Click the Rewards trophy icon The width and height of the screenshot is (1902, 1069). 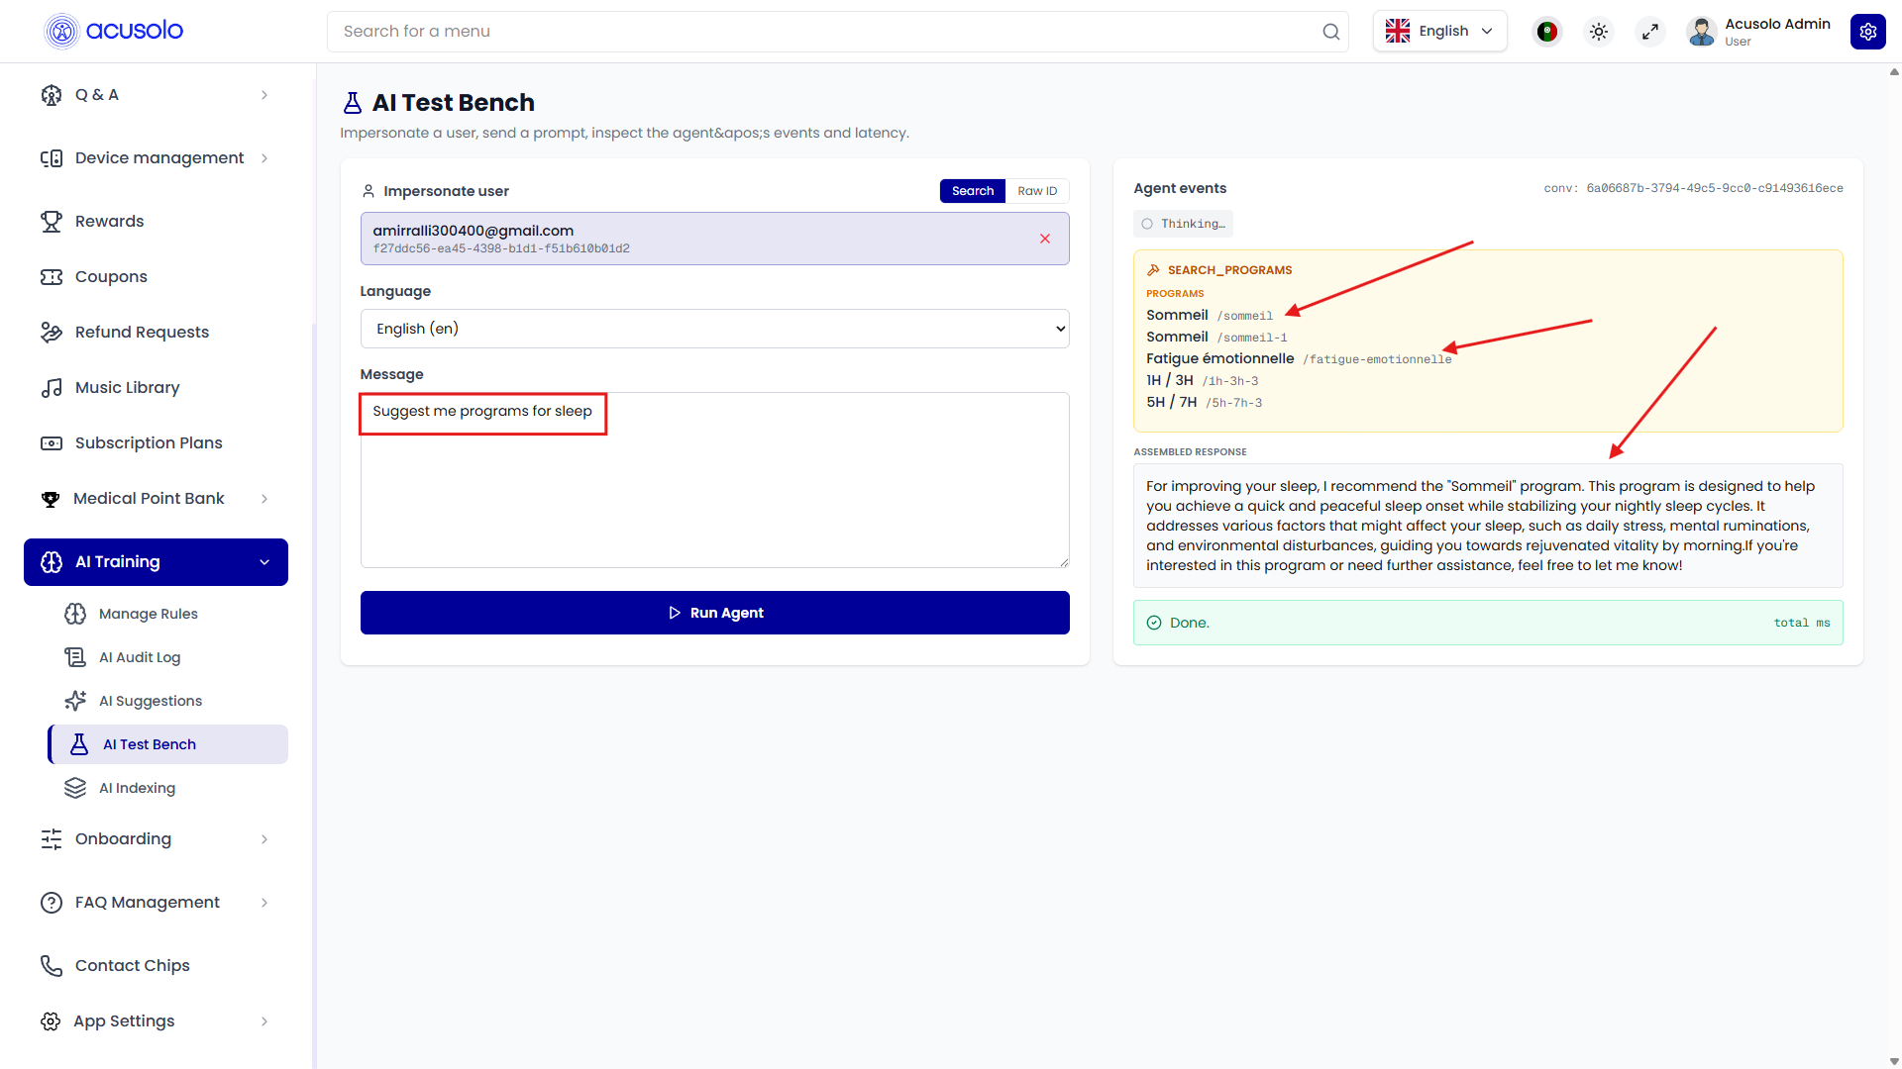pyautogui.click(x=52, y=222)
